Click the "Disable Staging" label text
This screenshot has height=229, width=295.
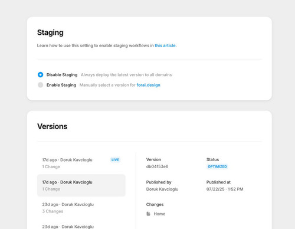(62, 75)
